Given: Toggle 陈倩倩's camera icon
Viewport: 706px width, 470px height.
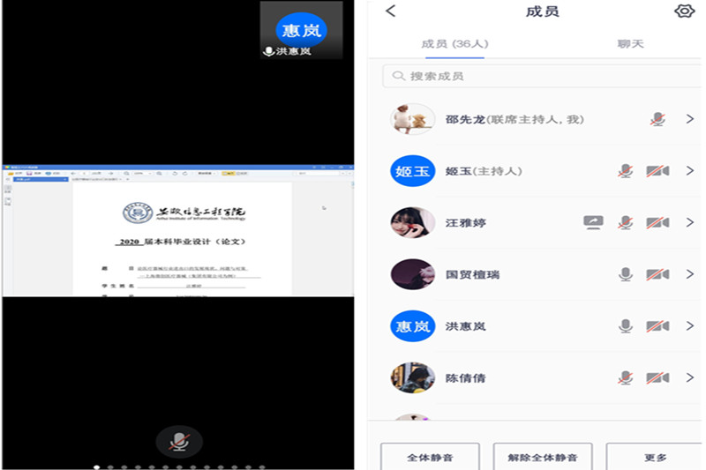Looking at the screenshot, I should click(x=657, y=378).
